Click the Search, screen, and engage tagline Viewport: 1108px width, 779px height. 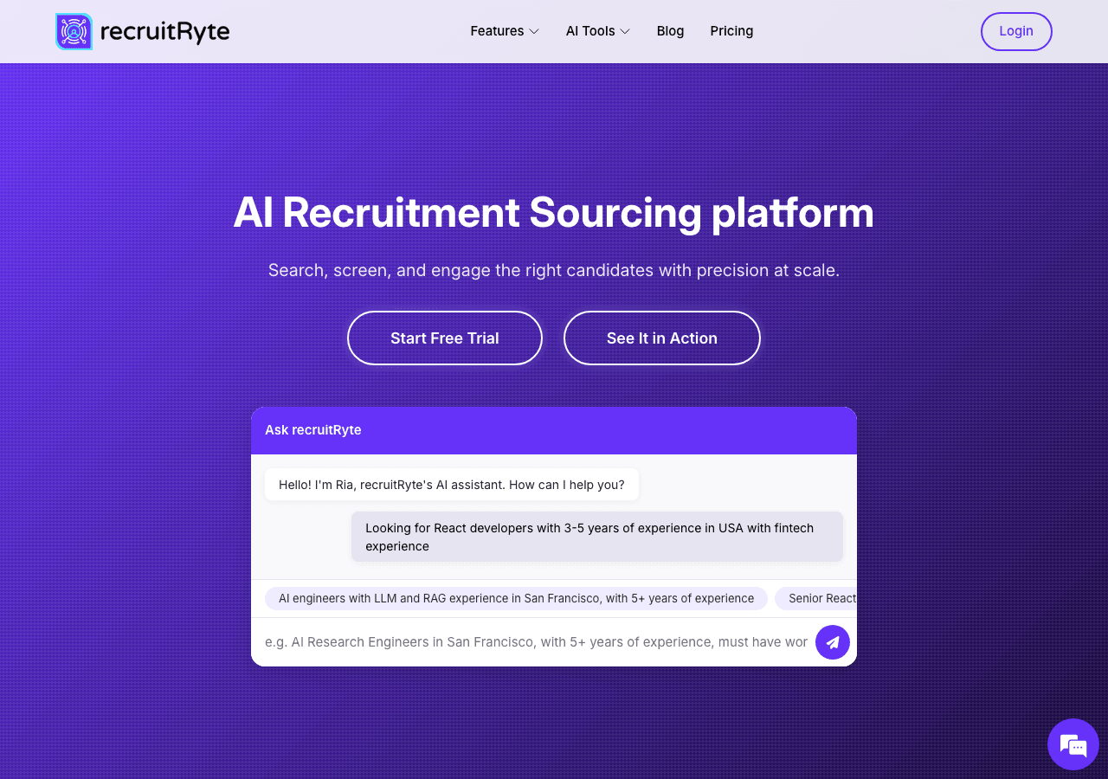tap(554, 270)
